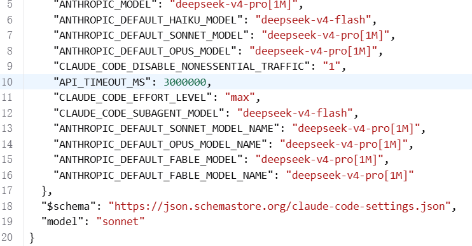
Task: Click the 3000000 timeout value
Action: pyautogui.click(x=185, y=82)
